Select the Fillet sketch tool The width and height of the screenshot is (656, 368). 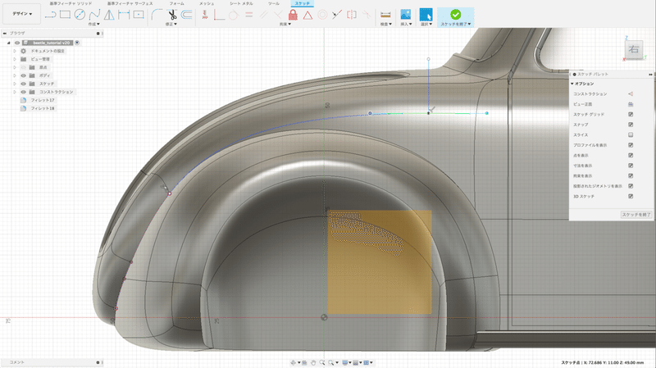[155, 14]
